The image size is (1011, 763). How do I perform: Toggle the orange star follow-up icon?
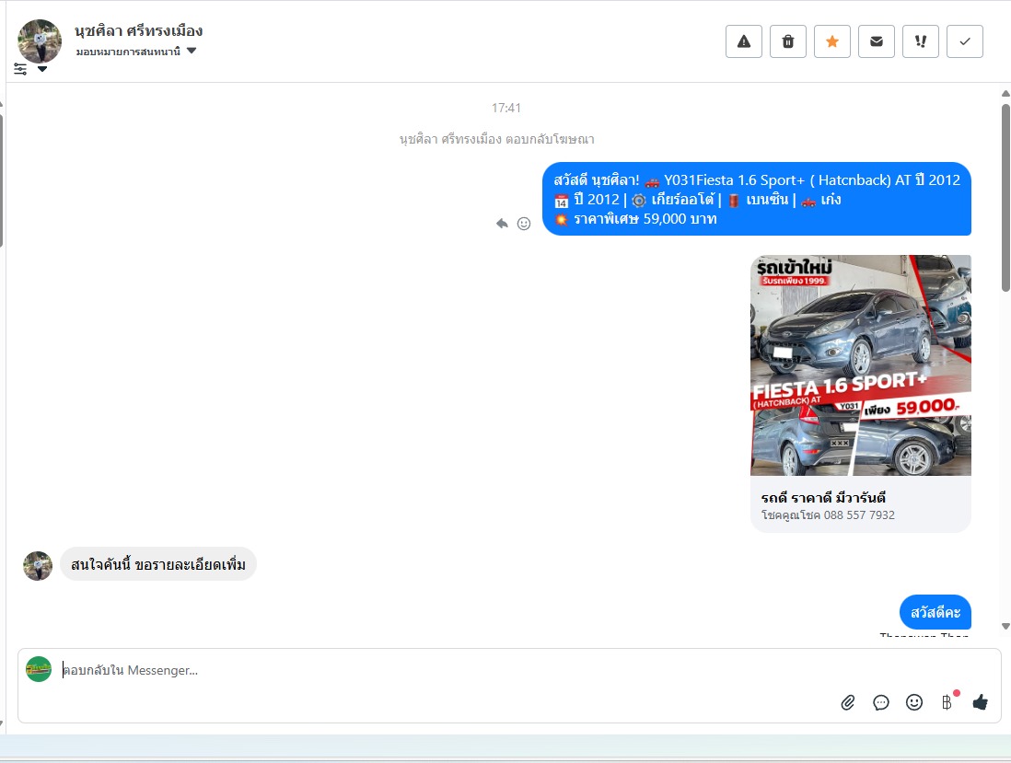831,41
